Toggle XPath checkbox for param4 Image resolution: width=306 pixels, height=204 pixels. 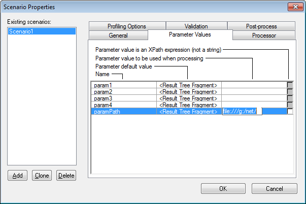pos(290,105)
